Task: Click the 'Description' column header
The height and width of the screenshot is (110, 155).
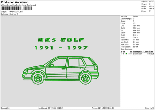Action: (138, 52)
